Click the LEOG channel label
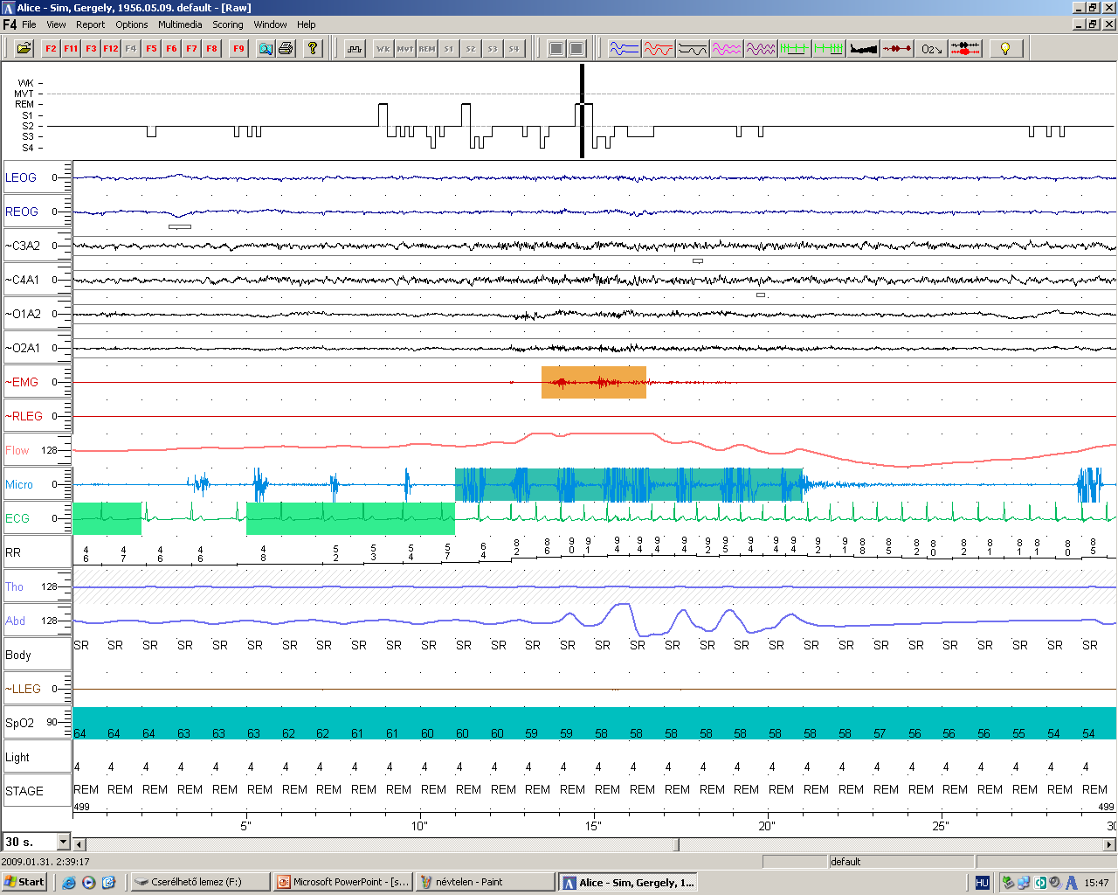The image size is (1118, 895). (x=21, y=177)
